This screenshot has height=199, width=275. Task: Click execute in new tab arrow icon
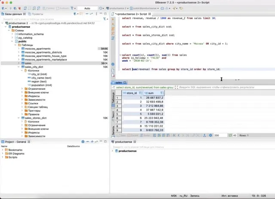(x=113, y=24)
